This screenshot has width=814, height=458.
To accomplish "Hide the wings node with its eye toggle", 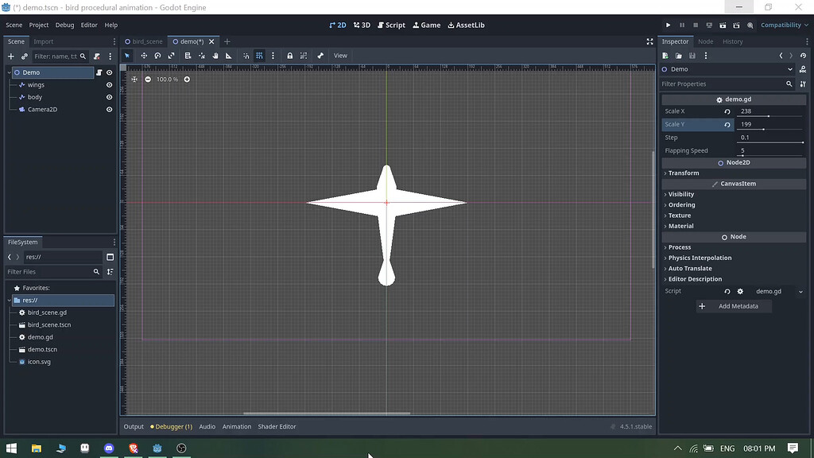I will [109, 84].
